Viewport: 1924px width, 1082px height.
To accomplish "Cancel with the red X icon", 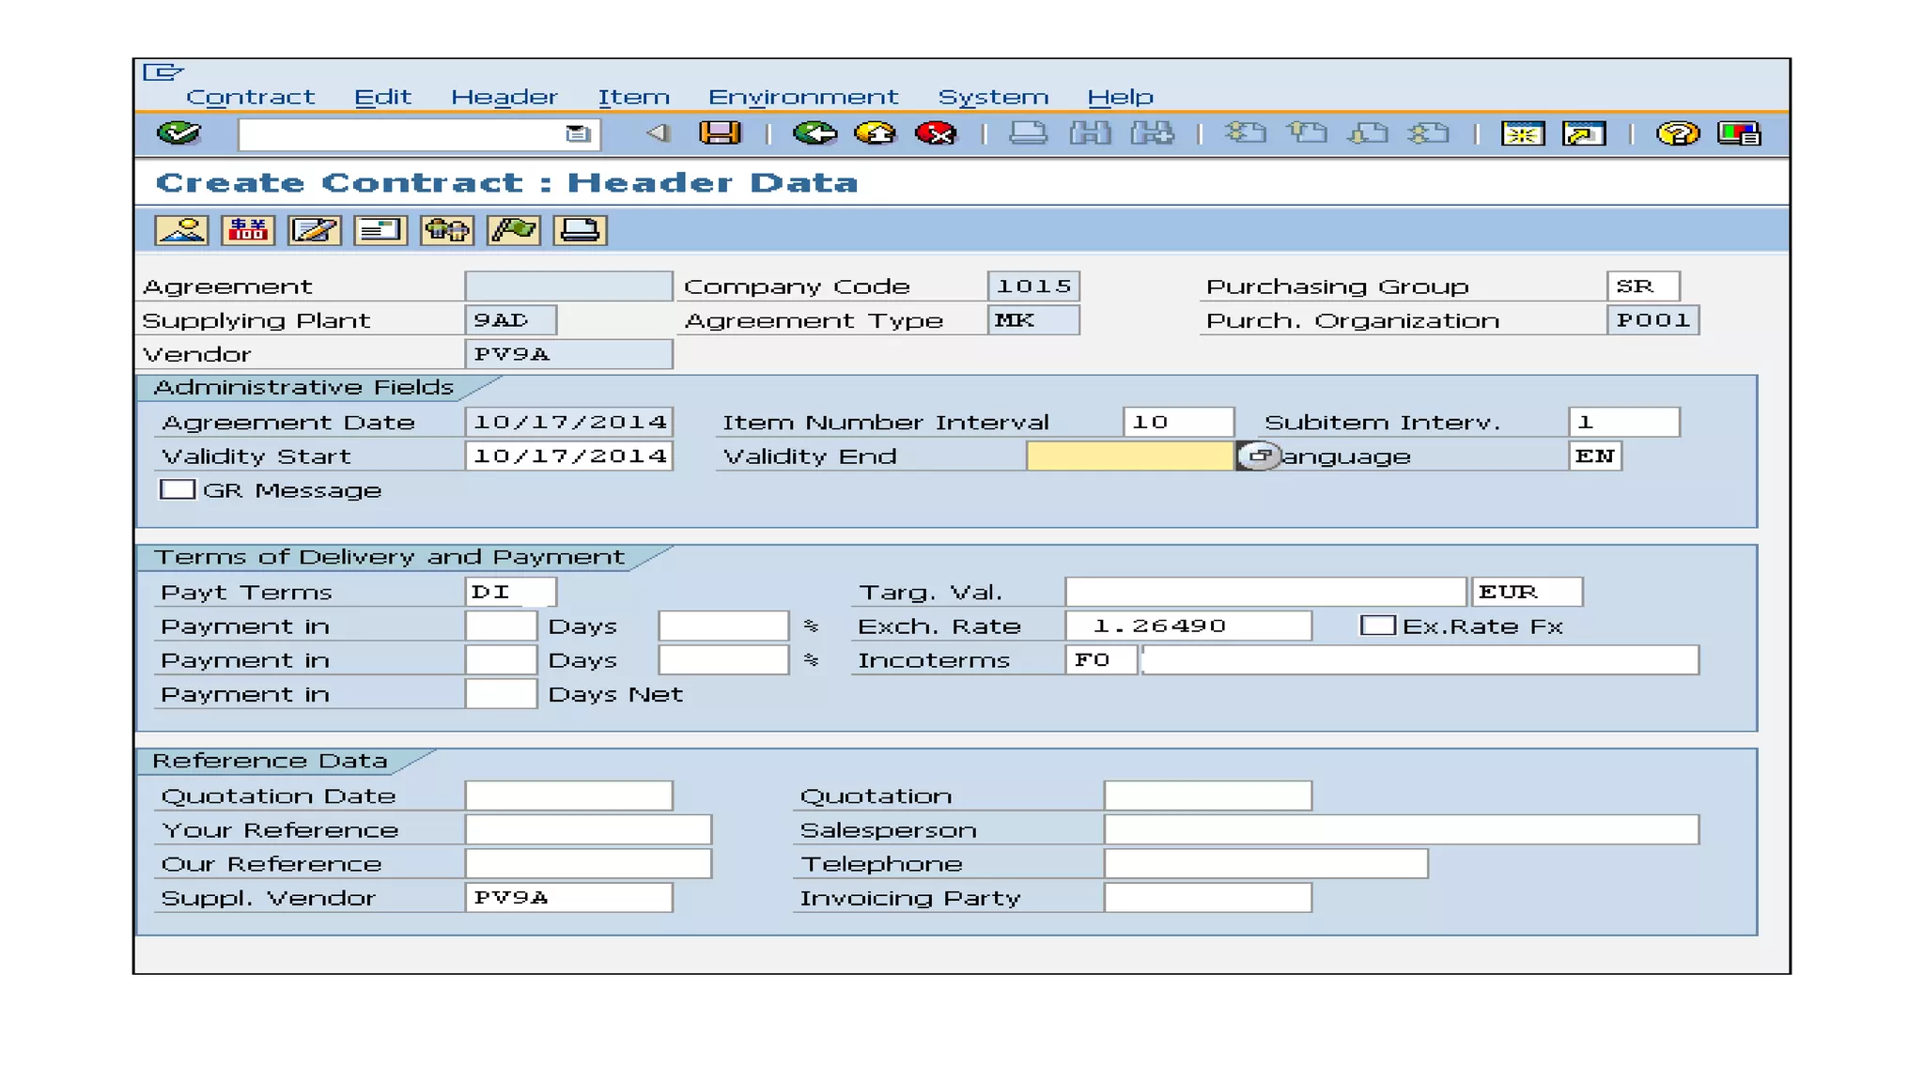I will click(936, 133).
